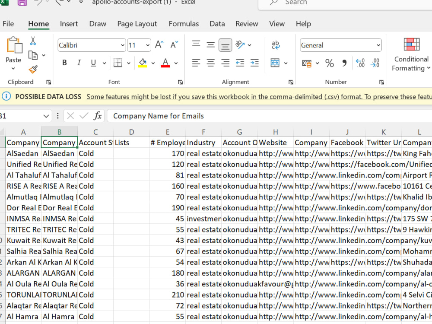Expand borders options arrow
Screen dimensions: 432x324
point(129,63)
